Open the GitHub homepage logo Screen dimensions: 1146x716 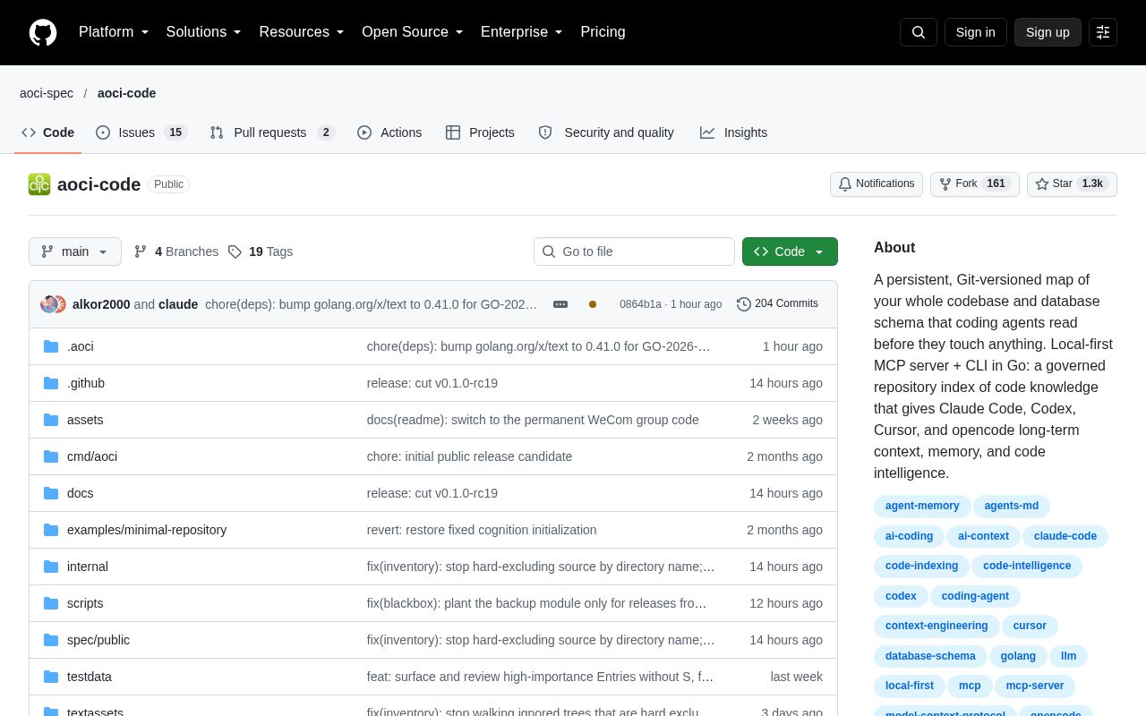(x=43, y=32)
